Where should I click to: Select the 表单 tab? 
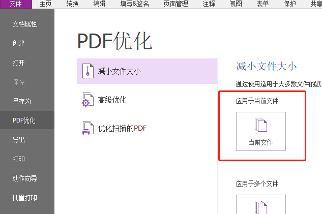tap(262, 4)
